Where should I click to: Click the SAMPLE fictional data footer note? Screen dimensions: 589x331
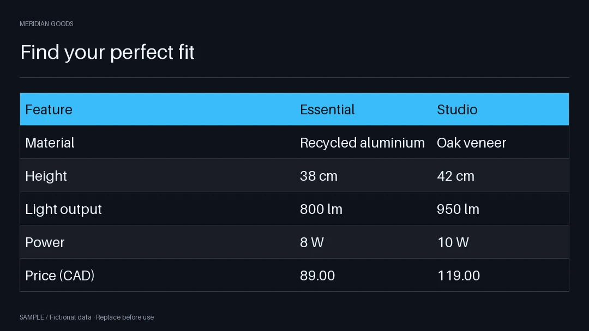(x=87, y=317)
